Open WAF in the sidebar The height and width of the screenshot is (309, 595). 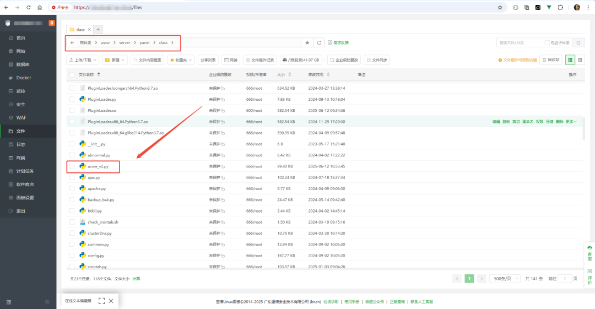21,118
